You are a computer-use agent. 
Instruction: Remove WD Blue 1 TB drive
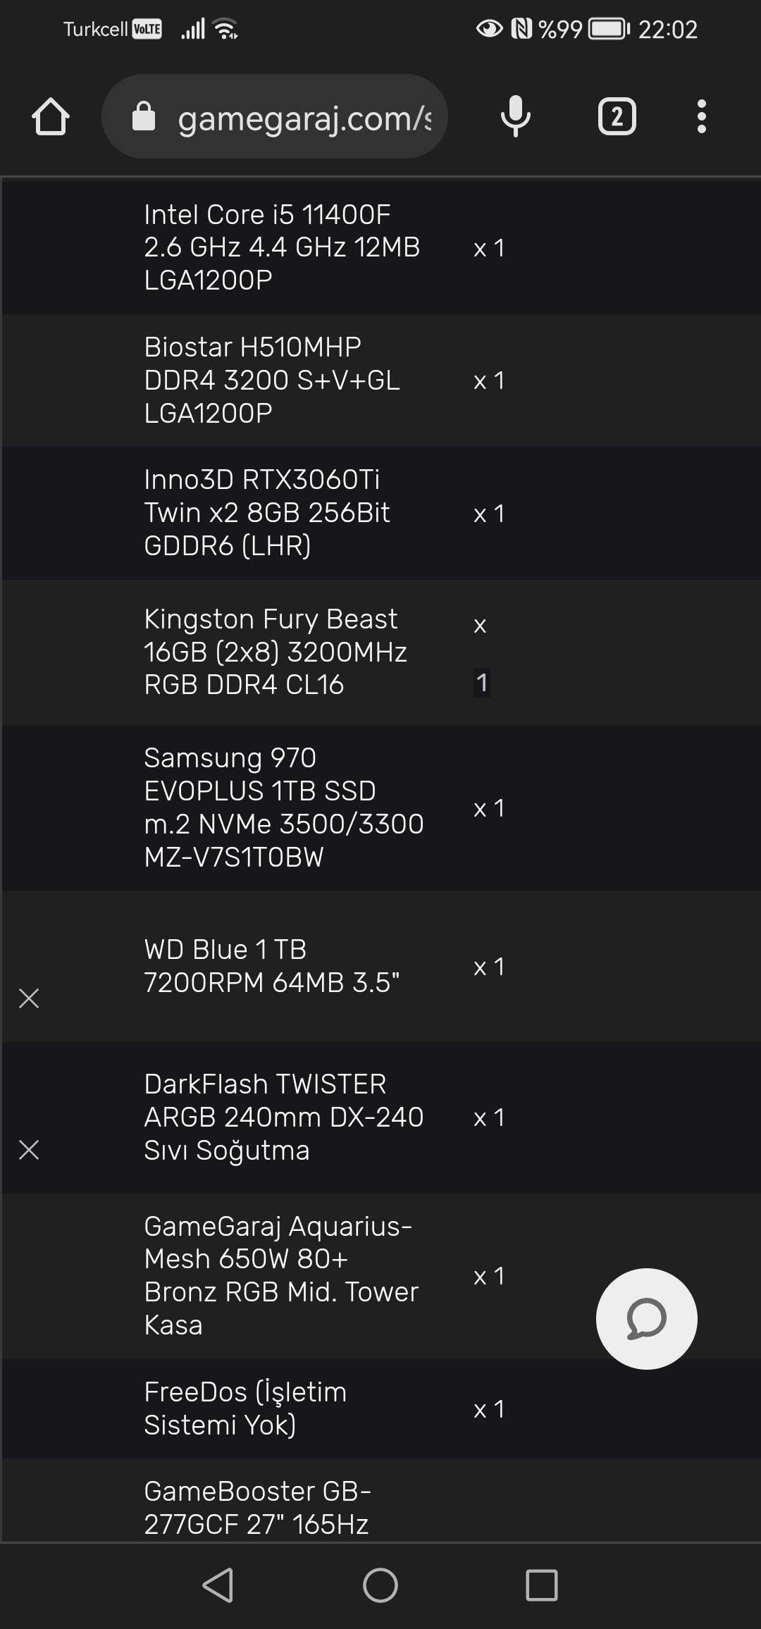click(x=29, y=998)
